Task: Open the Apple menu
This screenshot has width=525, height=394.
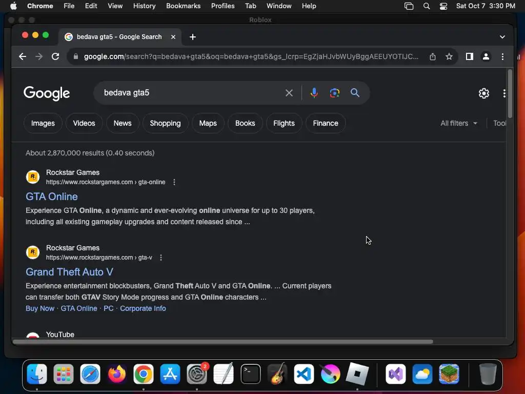Action: (13, 6)
